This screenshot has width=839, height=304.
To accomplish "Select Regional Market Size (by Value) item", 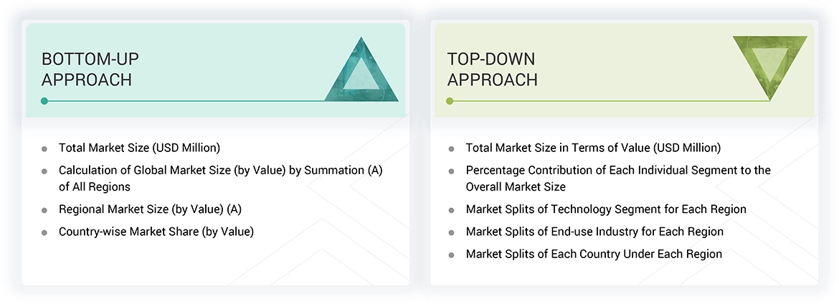I will point(148,209).
